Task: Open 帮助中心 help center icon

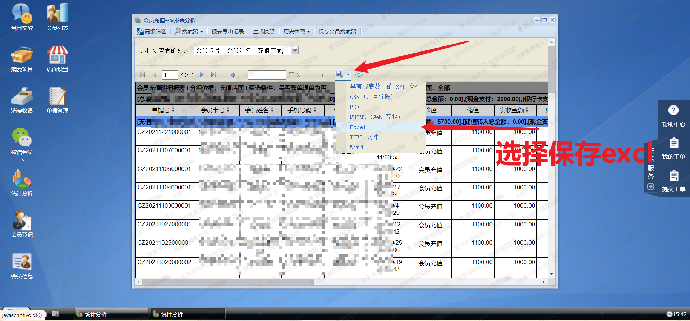Action: coord(673,115)
